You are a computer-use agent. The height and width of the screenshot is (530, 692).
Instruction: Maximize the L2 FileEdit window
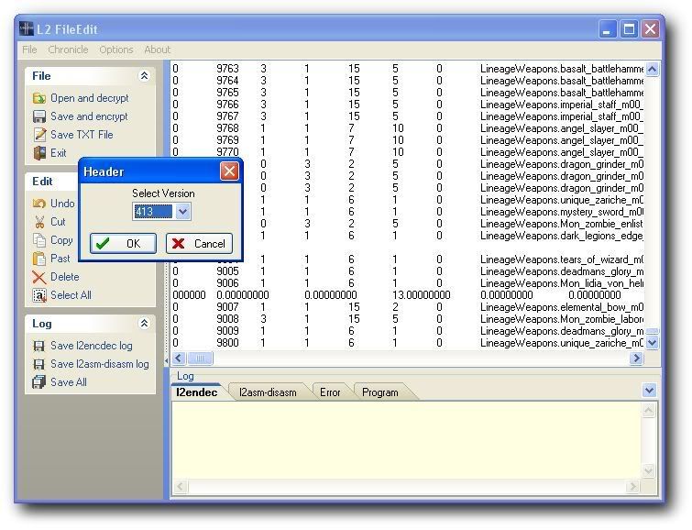pos(629,29)
